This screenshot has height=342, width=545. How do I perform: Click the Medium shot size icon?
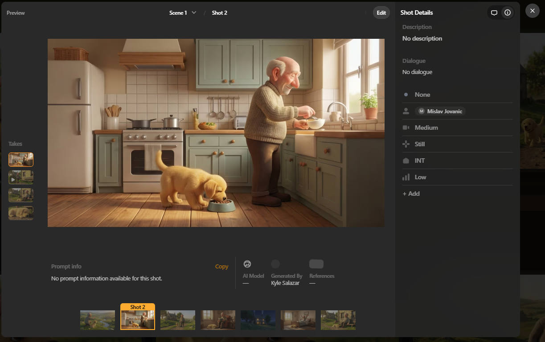click(406, 128)
